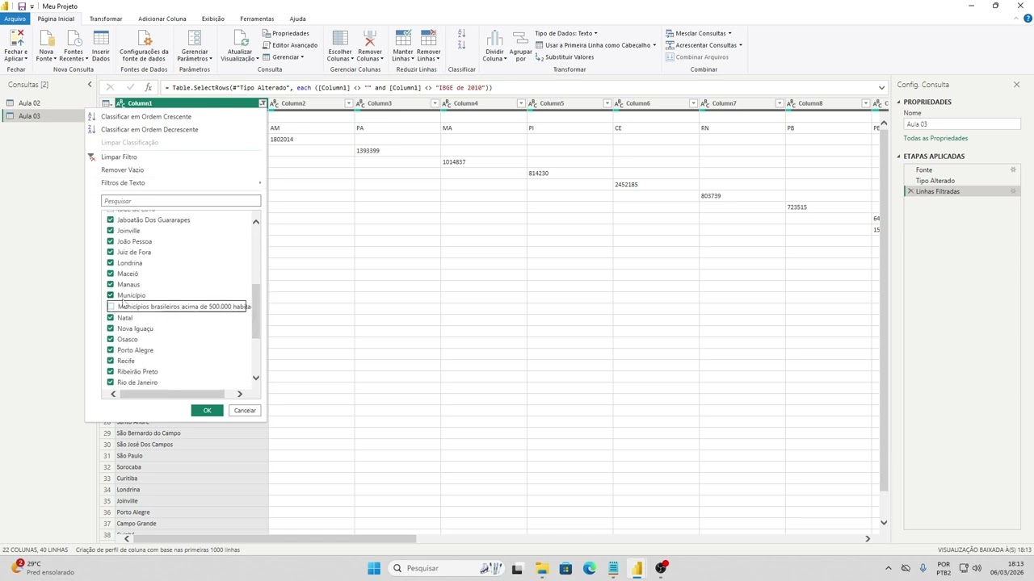Screen dimensions: 1034x581
Task: Uncheck the Ribeirão Preto filter checkbox
Action: pyautogui.click(x=111, y=371)
